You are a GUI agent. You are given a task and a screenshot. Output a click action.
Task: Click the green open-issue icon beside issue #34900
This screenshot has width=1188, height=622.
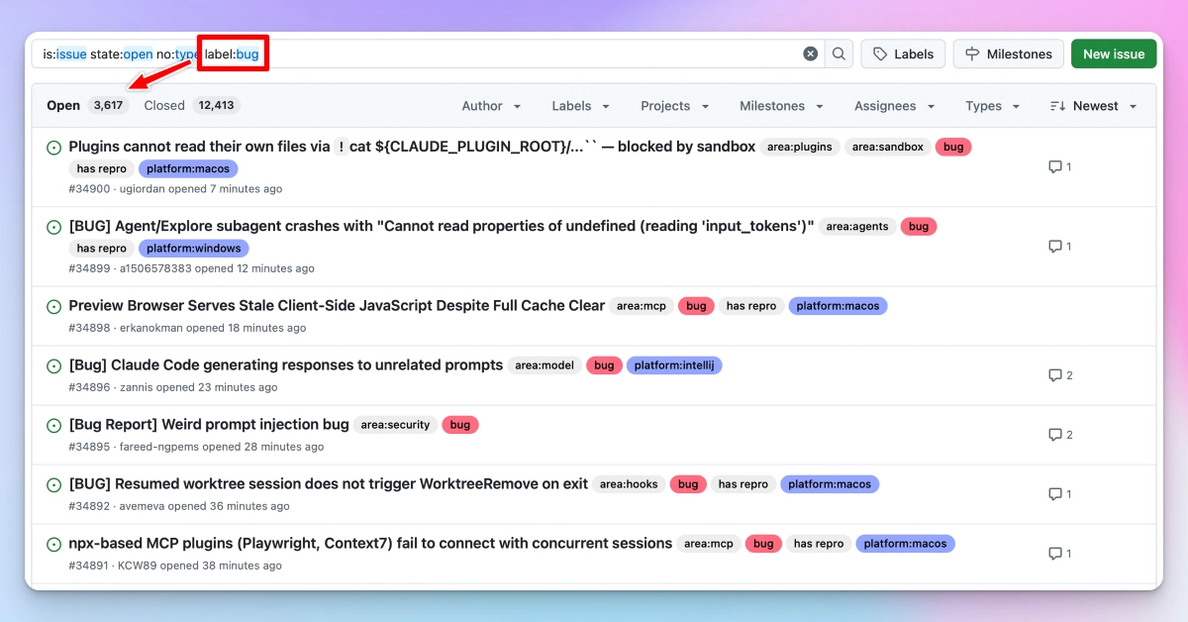(x=53, y=146)
